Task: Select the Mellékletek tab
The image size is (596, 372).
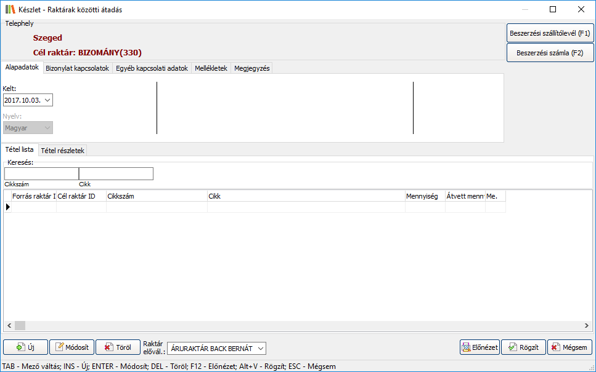Action: pyautogui.click(x=211, y=68)
